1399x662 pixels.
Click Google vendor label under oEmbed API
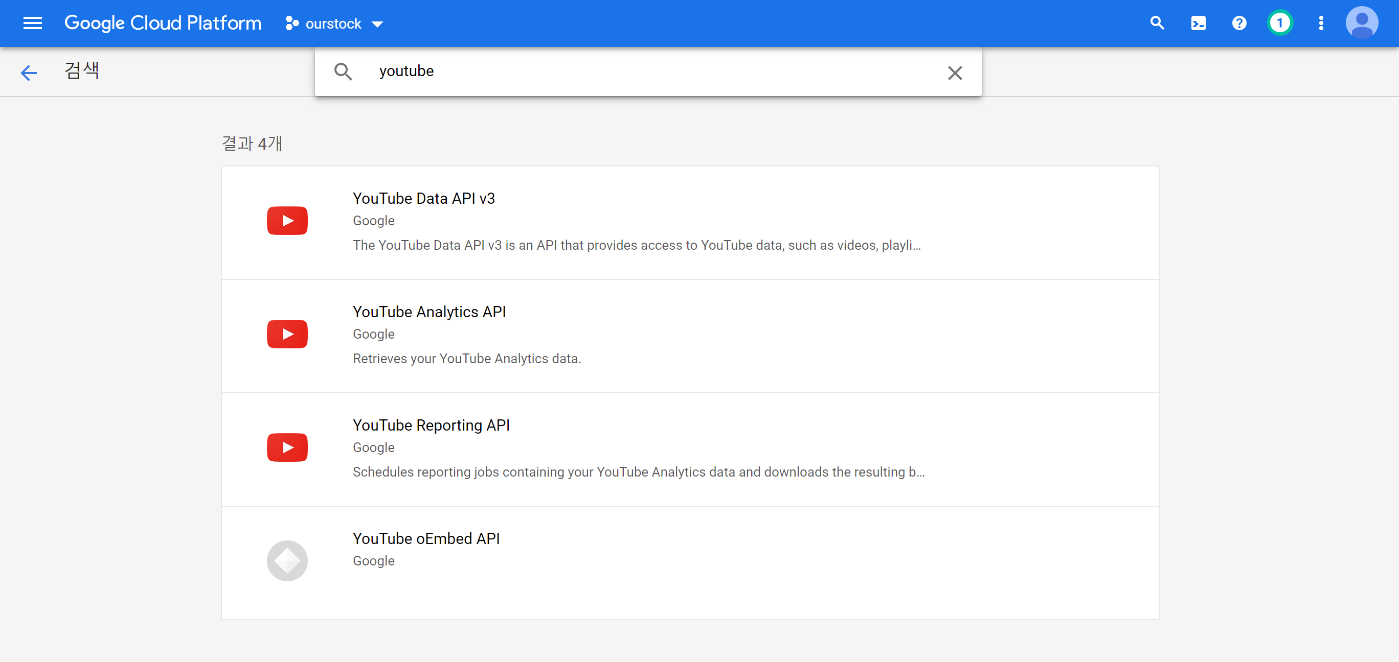point(374,561)
